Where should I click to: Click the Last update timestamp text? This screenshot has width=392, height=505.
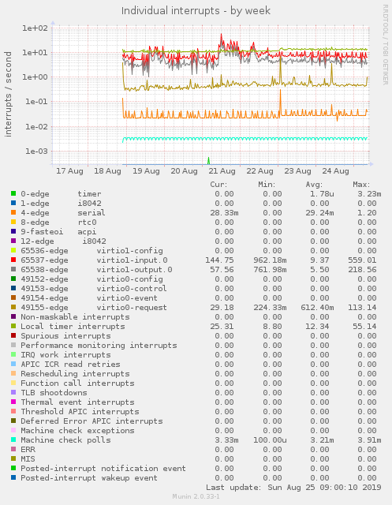point(293,488)
